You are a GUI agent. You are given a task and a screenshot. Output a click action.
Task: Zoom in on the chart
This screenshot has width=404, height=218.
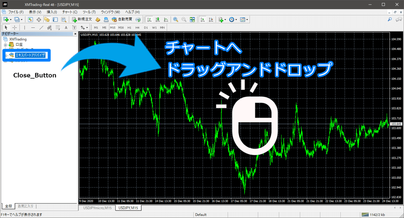175,19
